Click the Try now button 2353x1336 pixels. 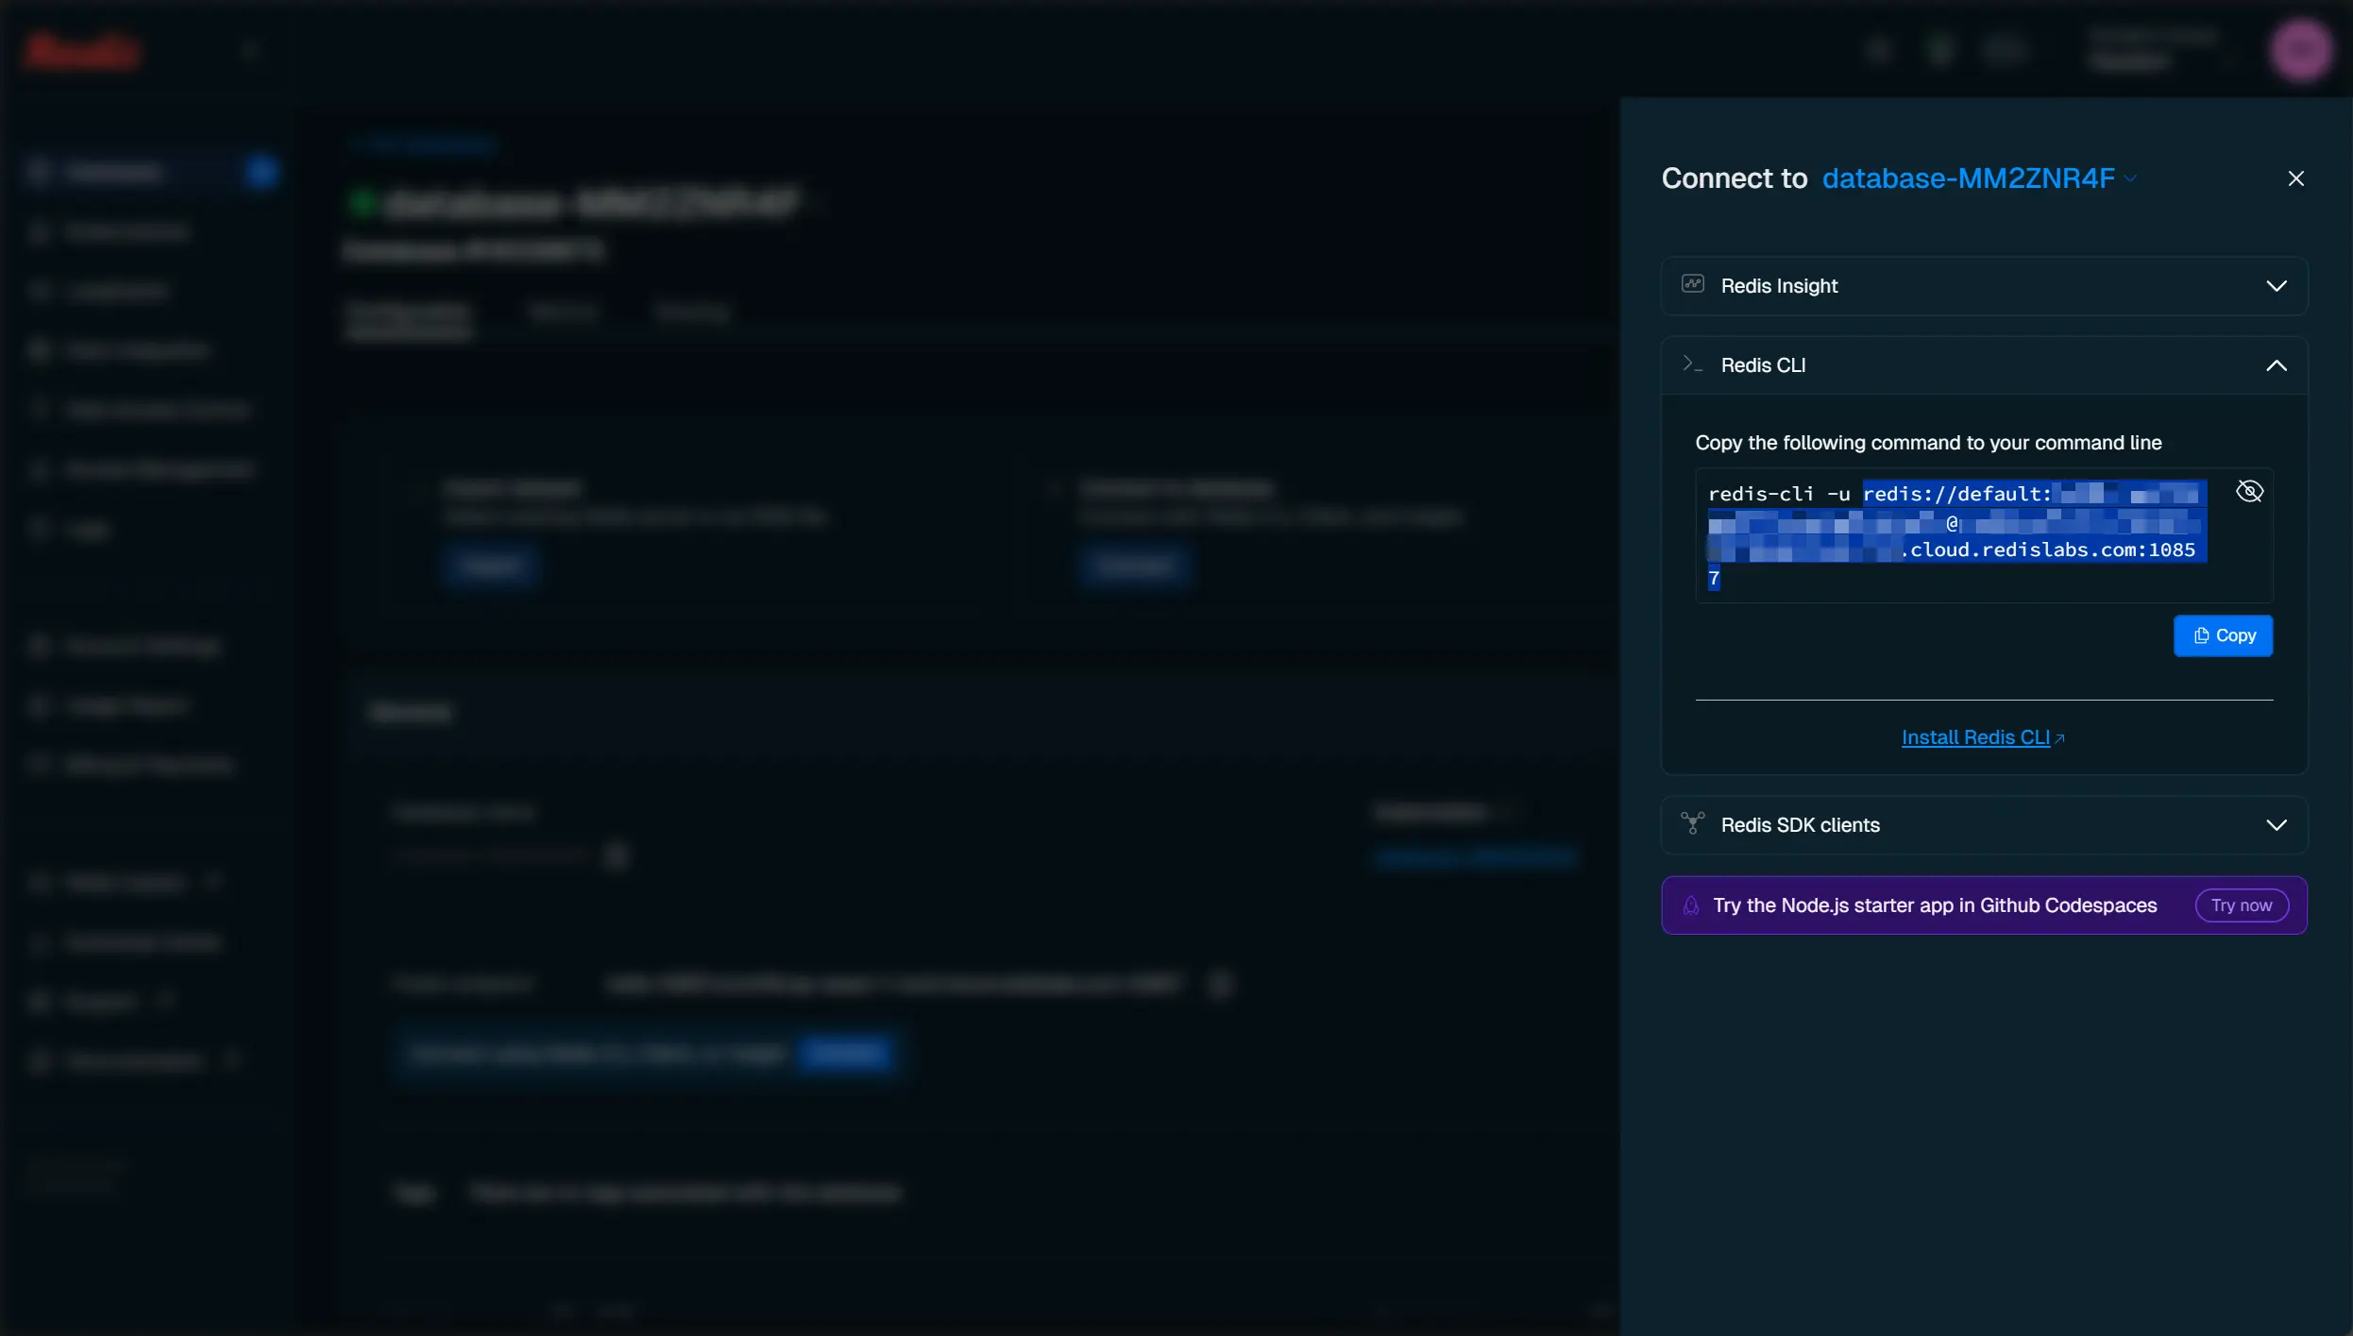(x=2241, y=905)
